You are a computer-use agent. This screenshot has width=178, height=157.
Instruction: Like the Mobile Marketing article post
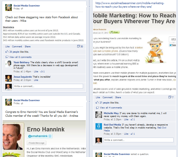pos(98,97)
